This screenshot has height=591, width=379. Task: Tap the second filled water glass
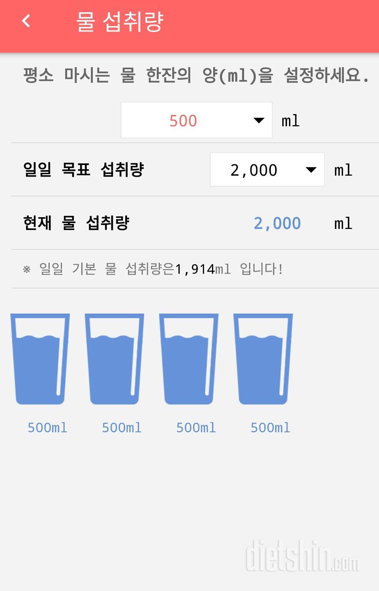(x=114, y=359)
